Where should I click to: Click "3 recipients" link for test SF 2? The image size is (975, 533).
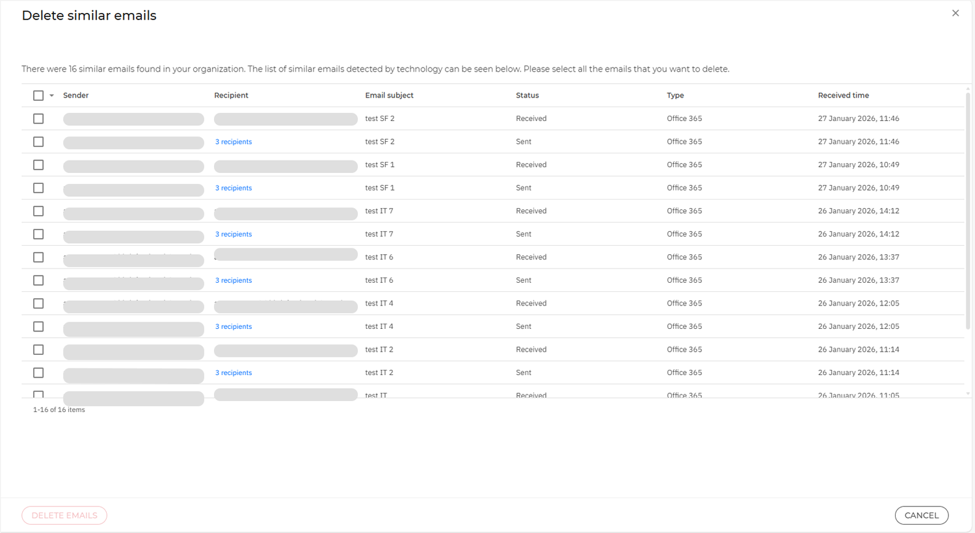click(x=234, y=142)
